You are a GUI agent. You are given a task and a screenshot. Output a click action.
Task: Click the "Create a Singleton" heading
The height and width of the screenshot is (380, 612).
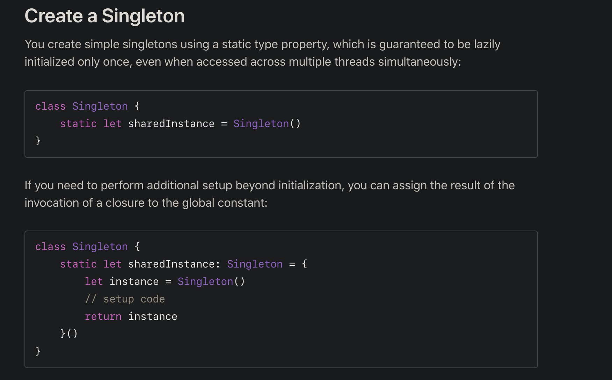104,16
